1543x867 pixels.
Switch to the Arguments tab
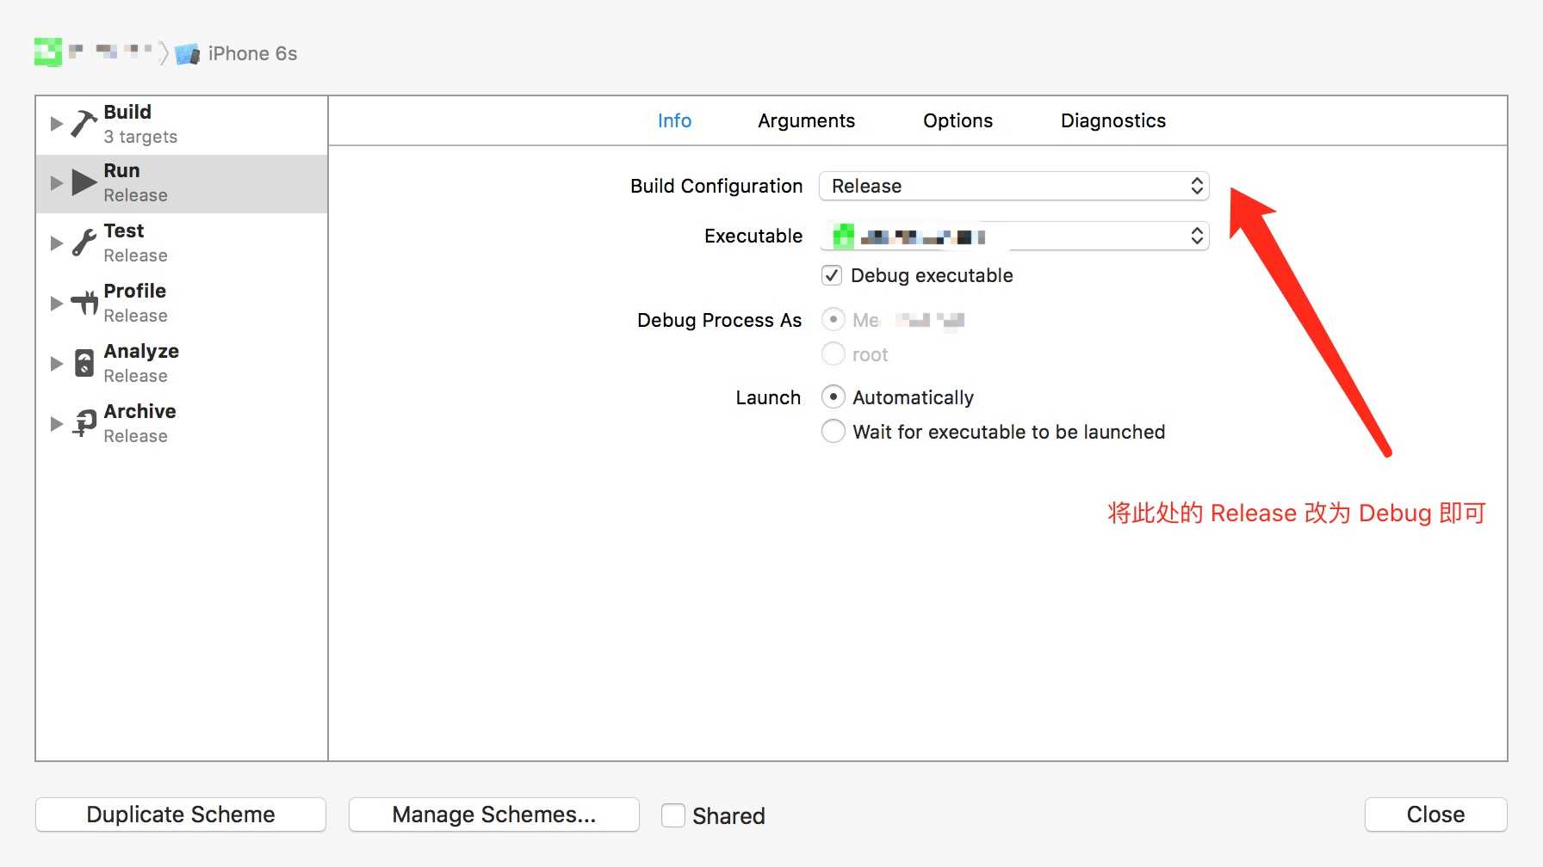tap(806, 120)
